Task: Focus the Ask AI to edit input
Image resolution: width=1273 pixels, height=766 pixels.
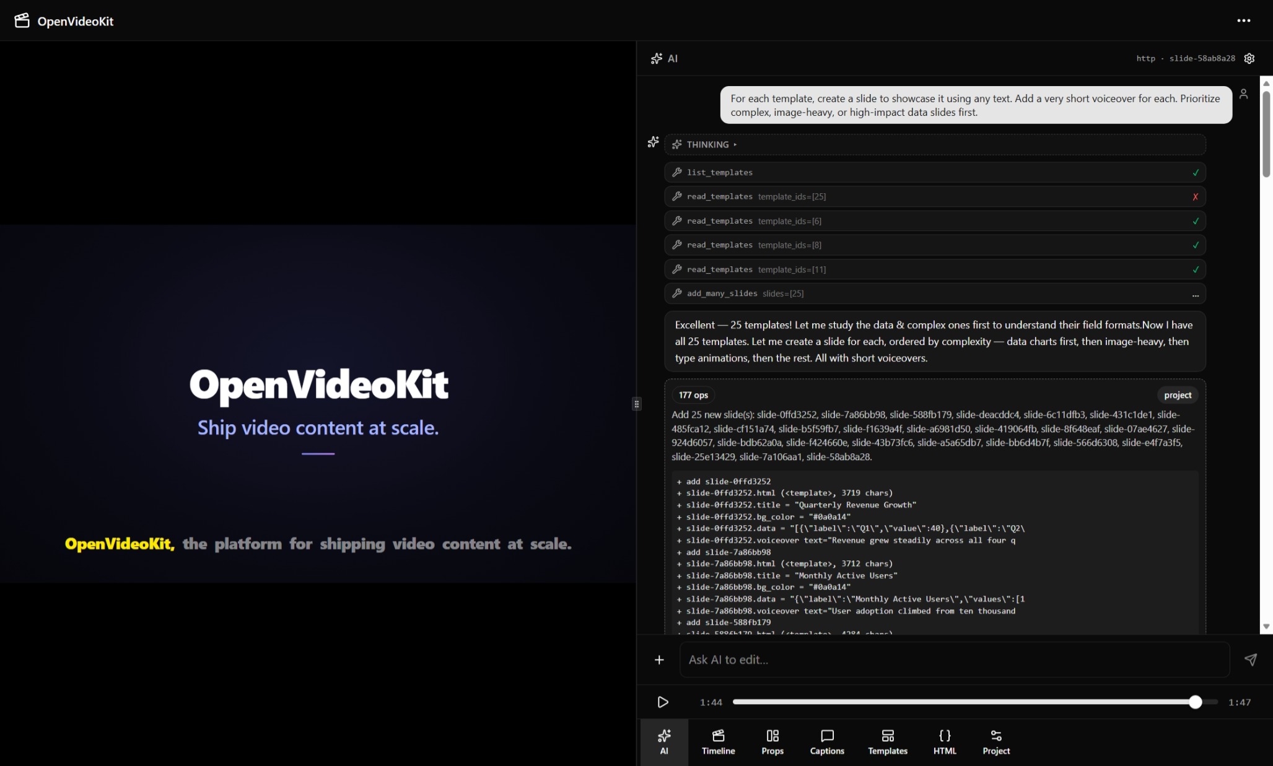Action: 955,659
